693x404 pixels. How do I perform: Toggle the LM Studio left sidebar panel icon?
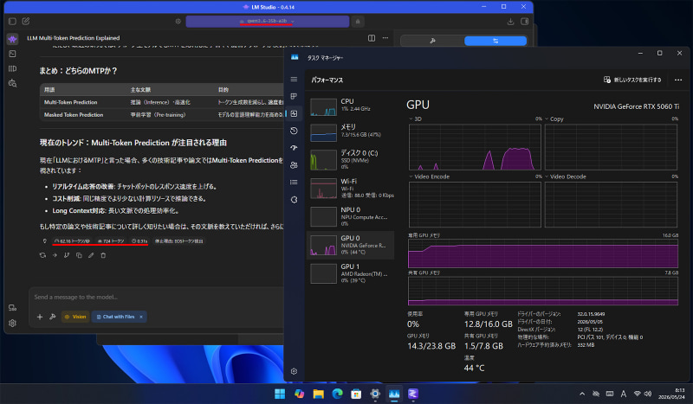12,21
